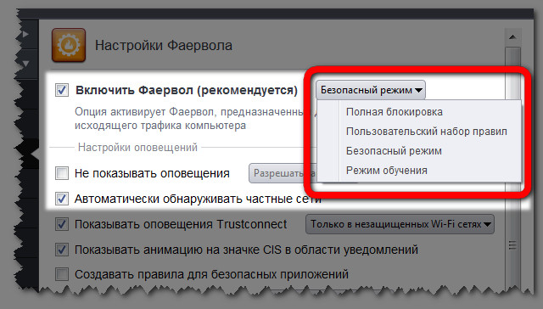Toggle 'Показывать анимацию на значке CIS' checkbox
The width and height of the screenshot is (543, 309).
tap(62, 250)
